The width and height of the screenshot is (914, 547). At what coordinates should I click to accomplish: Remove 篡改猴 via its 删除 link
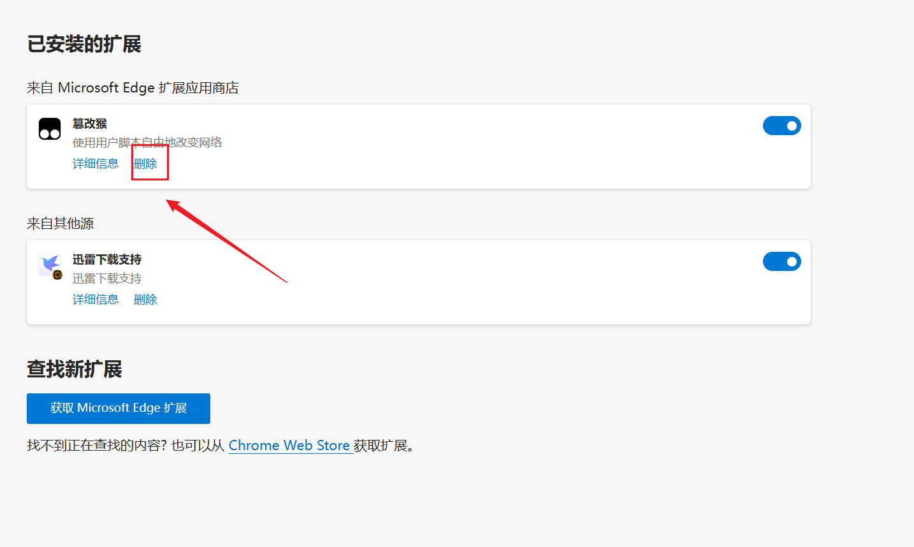click(x=145, y=164)
